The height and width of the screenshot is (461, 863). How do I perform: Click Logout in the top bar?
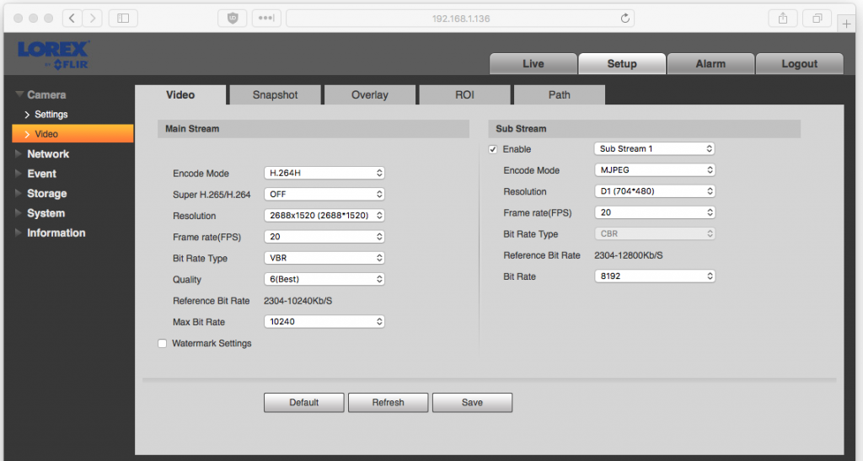pos(799,64)
